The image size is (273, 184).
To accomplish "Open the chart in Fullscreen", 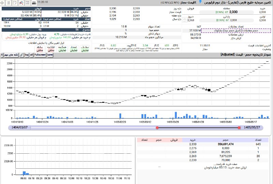I will pos(40,55).
